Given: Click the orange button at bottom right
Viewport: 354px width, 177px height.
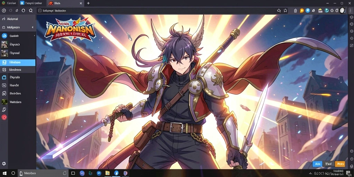Looking at the screenshot, I should pos(340,164).
